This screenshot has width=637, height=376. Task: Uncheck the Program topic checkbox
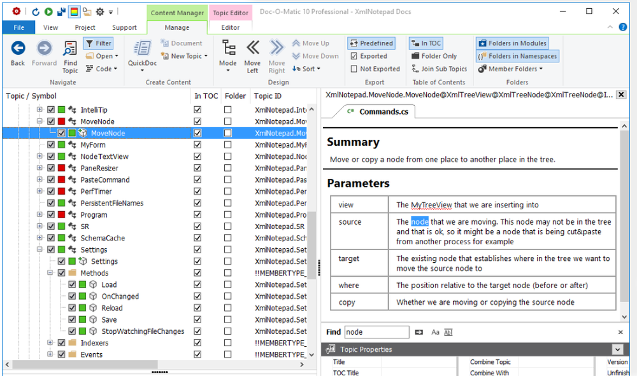point(51,214)
